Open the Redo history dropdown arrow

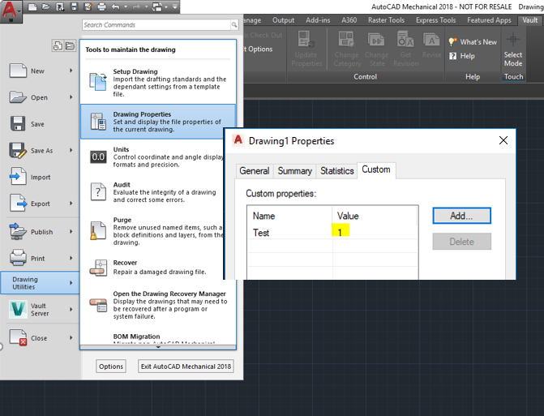tap(147, 6)
